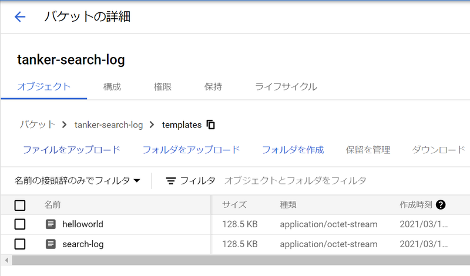Check the select-all checkbox in the header
This screenshot has height=276, width=470.
click(x=20, y=206)
